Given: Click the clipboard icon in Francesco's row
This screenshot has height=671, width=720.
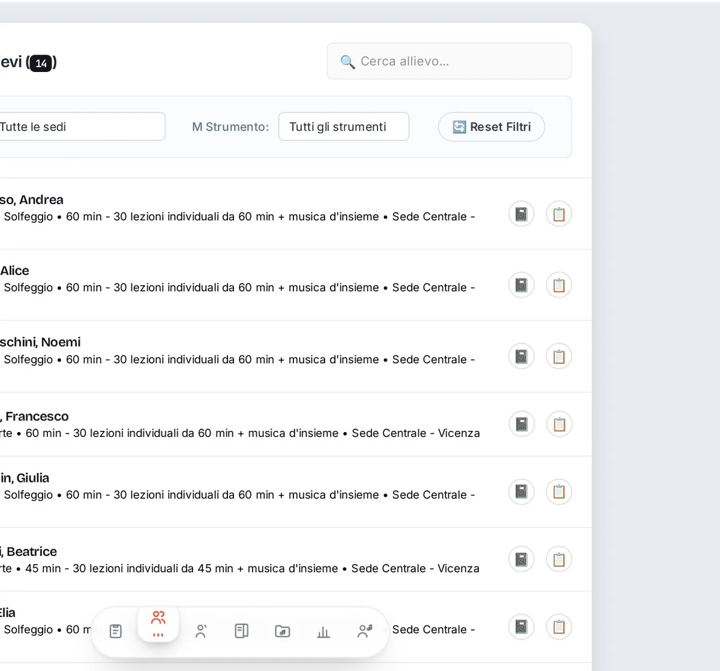Looking at the screenshot, I should (x=559, y=424).
